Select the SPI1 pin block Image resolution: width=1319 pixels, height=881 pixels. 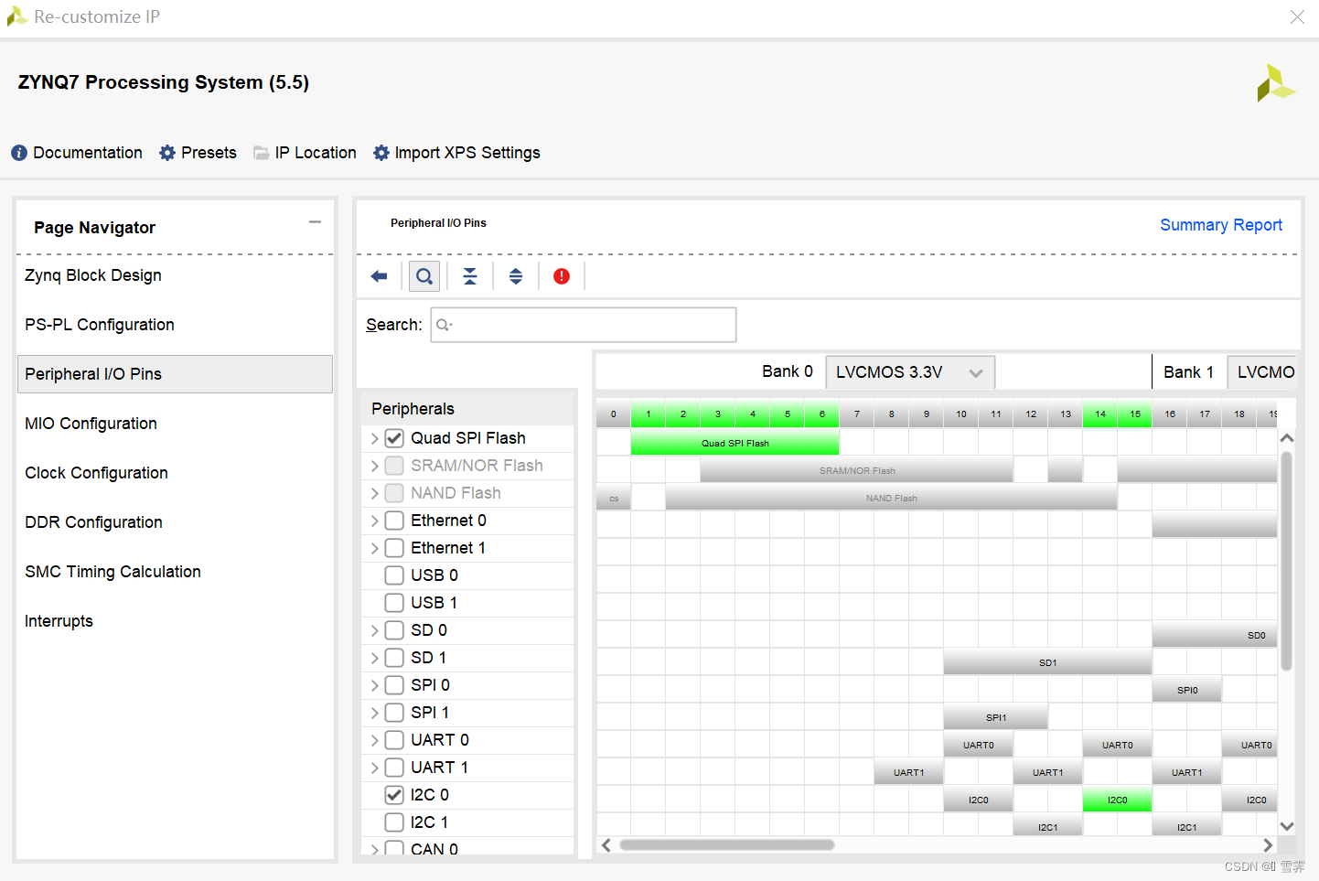click(x=996, y=717)
